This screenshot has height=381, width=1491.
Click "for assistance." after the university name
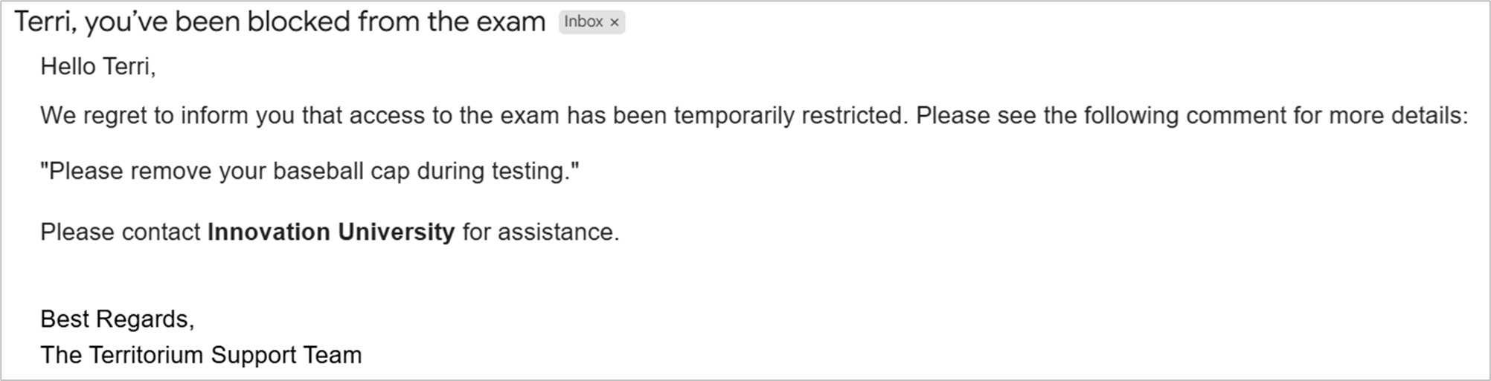click(x=541, y=232)
